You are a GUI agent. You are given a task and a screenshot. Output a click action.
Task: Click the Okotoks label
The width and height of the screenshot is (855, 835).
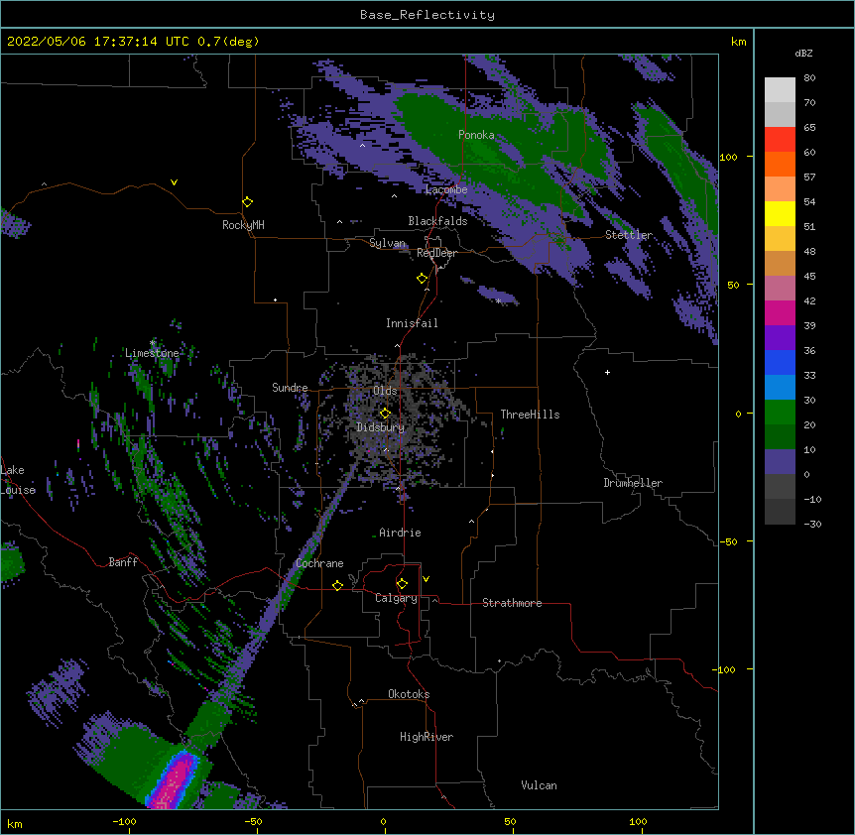tap(409, 694)
